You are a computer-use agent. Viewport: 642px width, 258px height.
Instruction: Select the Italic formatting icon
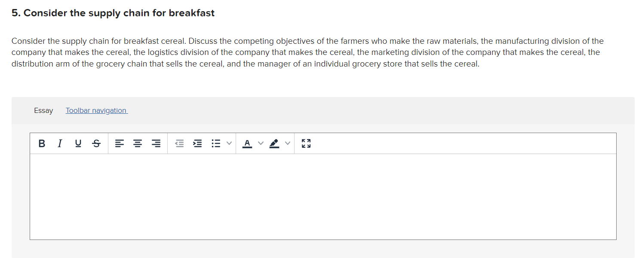click(x=60, y=143)
